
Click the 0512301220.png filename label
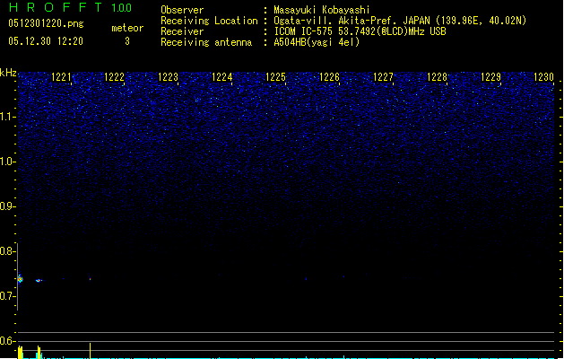tap(46, 23)
